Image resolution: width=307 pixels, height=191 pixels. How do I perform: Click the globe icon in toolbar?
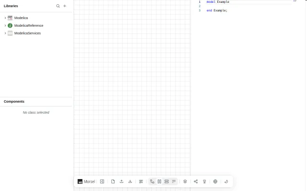pyautogui.click(x=215, y=181)
